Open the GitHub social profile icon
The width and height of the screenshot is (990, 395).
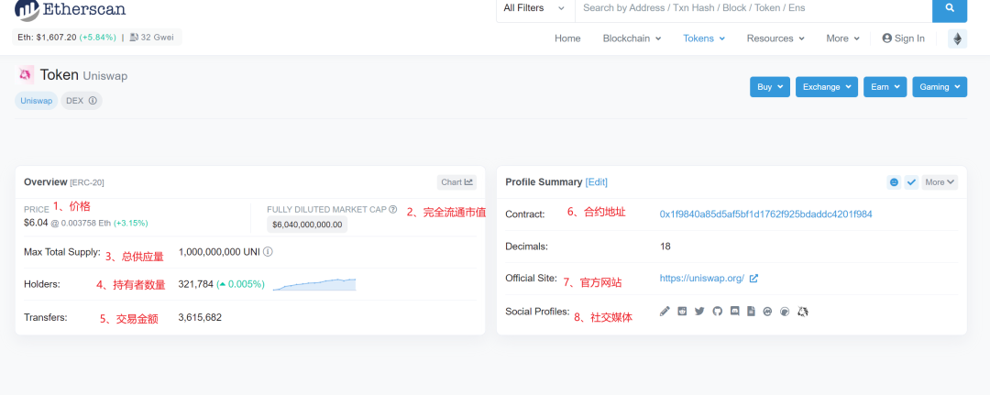tap(717, 311)
